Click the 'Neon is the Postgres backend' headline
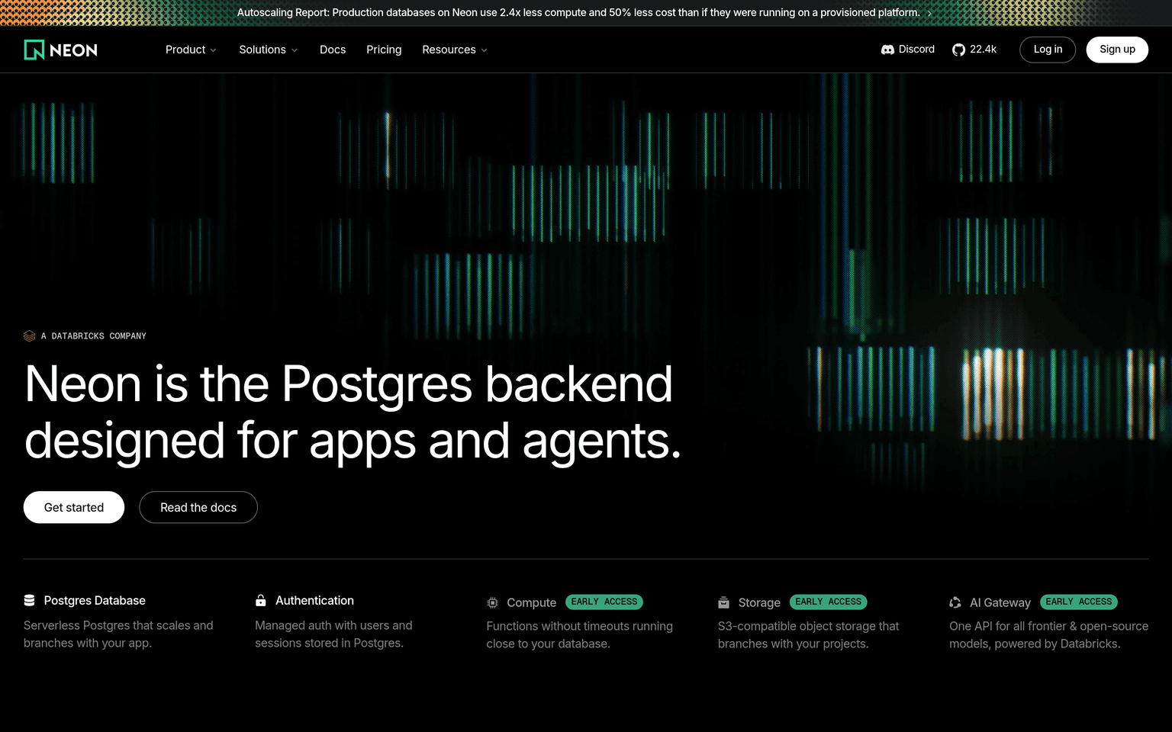Image resolution: width=1172 pixels, height=732 pixels. click(349, 384)
